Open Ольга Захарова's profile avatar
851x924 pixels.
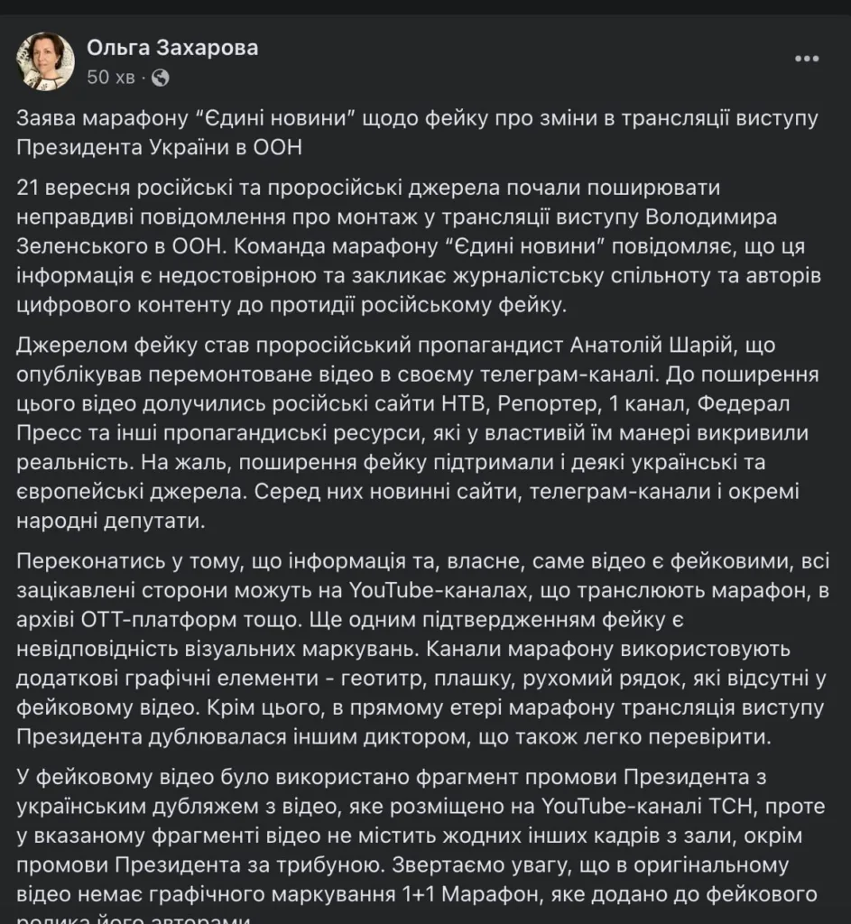pyautogui.click(x=45, y=61)
